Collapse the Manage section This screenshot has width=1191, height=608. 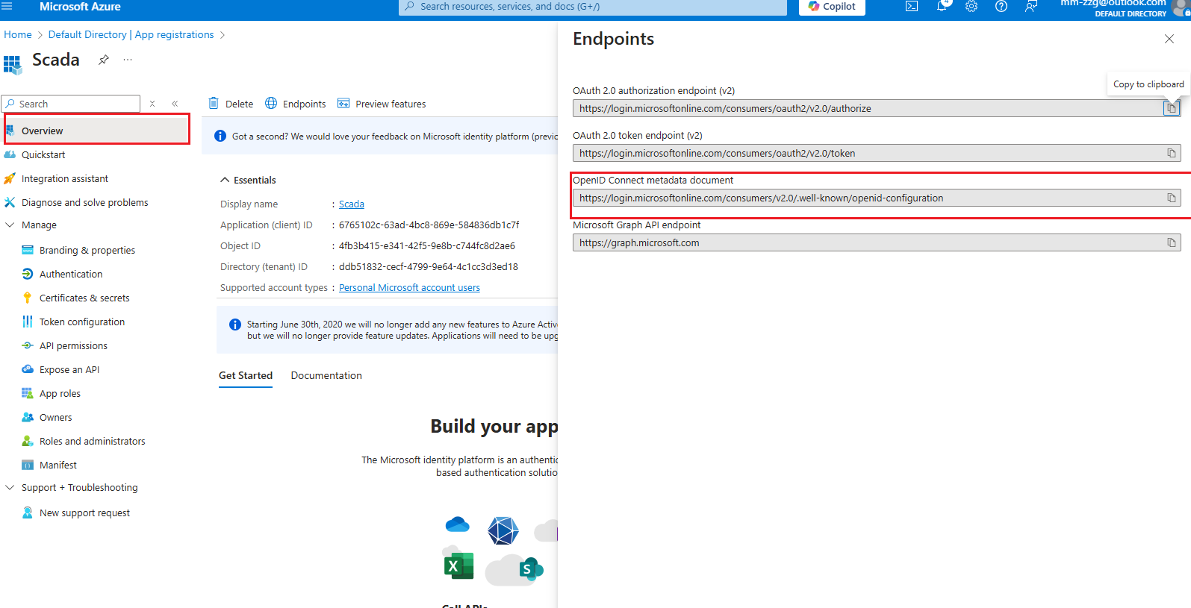coord(10,225)
